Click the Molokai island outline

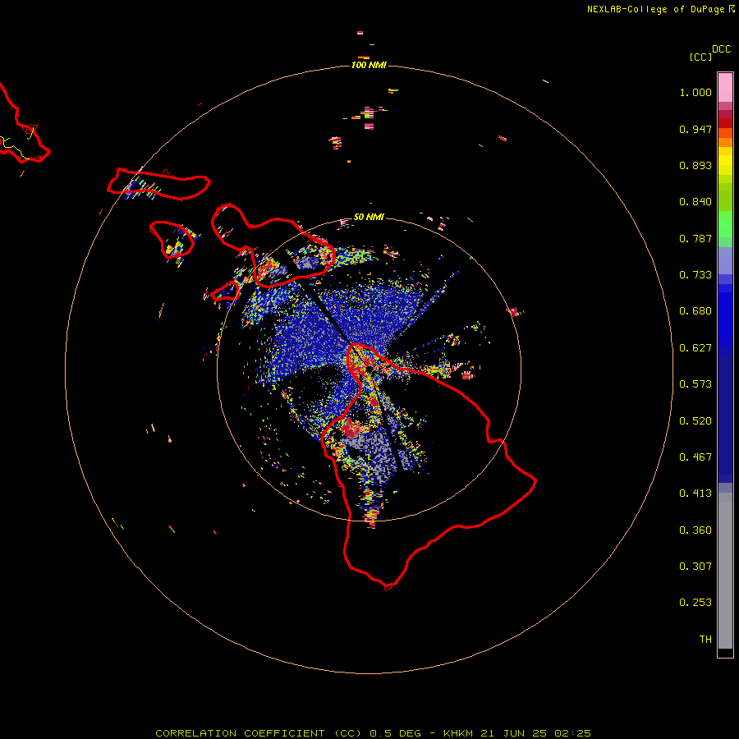tap(158, 184)
